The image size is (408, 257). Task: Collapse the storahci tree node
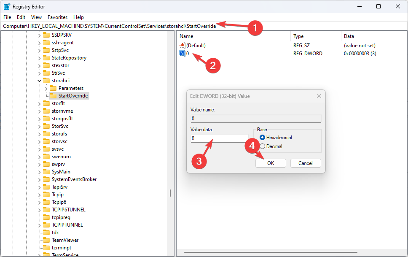pyautogui.click(x=39, y=81)
